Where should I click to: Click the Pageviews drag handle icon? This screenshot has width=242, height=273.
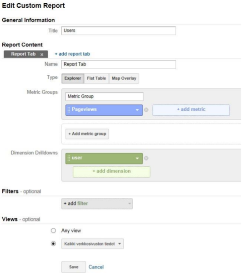coord(69,110)
